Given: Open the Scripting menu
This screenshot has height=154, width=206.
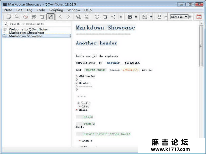Looking at the screenshot, I should 56,10.
